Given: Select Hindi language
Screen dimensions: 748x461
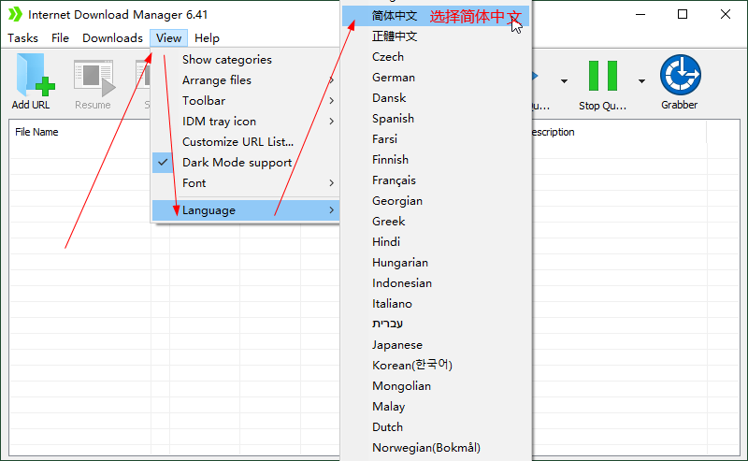Looking at the screenshot, I should [436, 242].
